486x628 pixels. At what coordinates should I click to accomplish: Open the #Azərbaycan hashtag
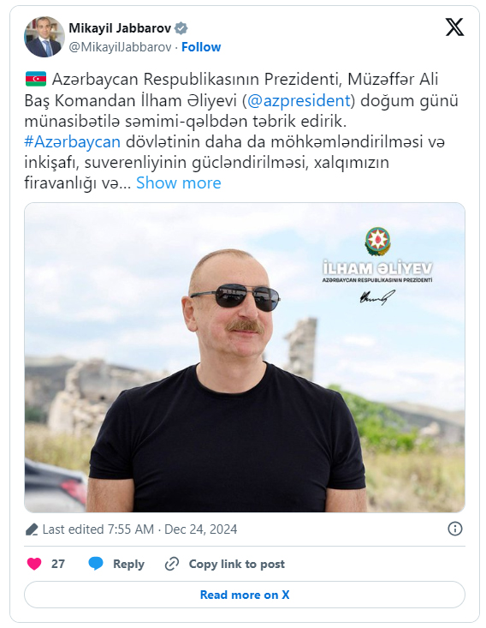[x=73, y=141]
